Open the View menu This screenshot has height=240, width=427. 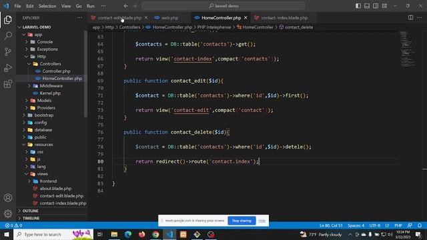point(66,6)
